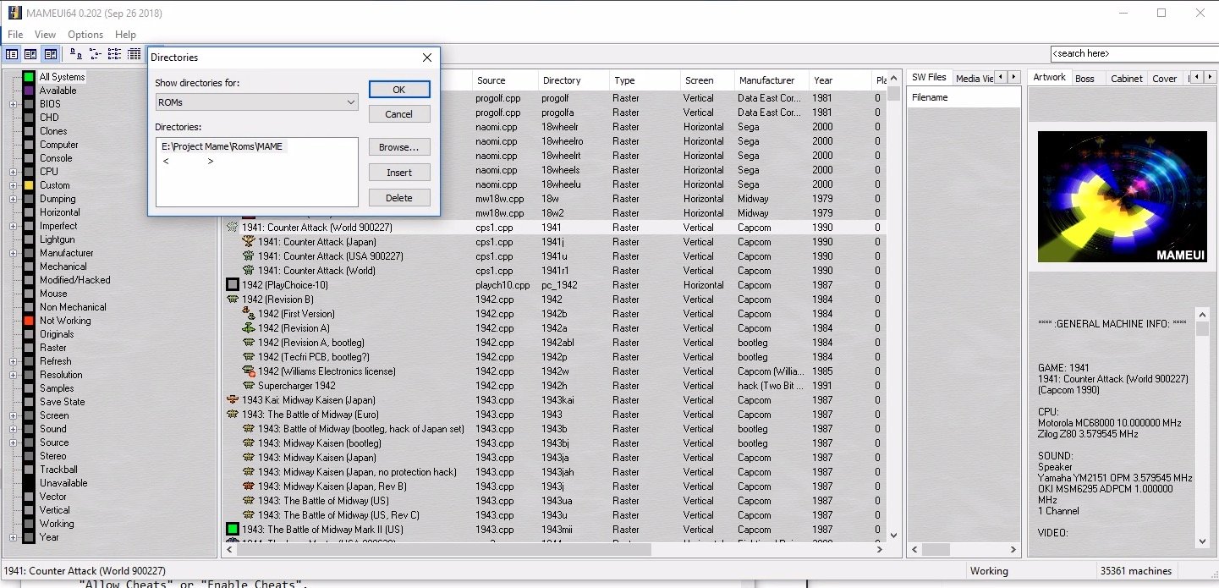Click the Browse... button
Image resolution: width=1219 pixels, height=588 pixels.
coord(399,147)
